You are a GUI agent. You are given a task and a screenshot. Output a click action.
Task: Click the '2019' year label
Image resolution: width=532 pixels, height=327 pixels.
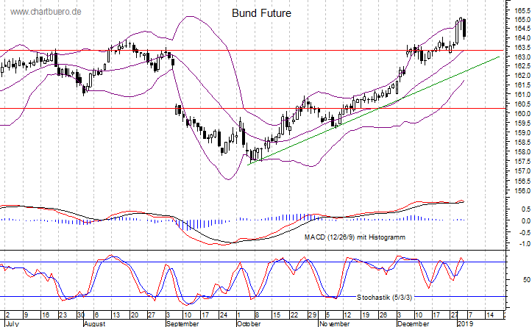[x=465, y=323]
